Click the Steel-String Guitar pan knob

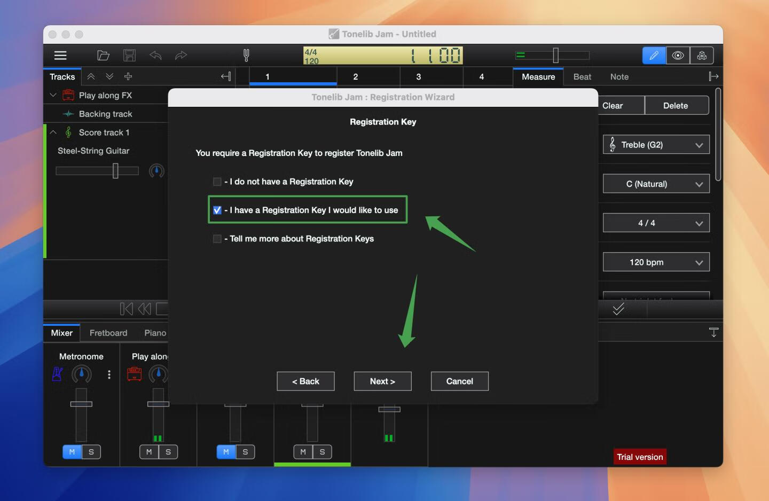coord(156,171)
